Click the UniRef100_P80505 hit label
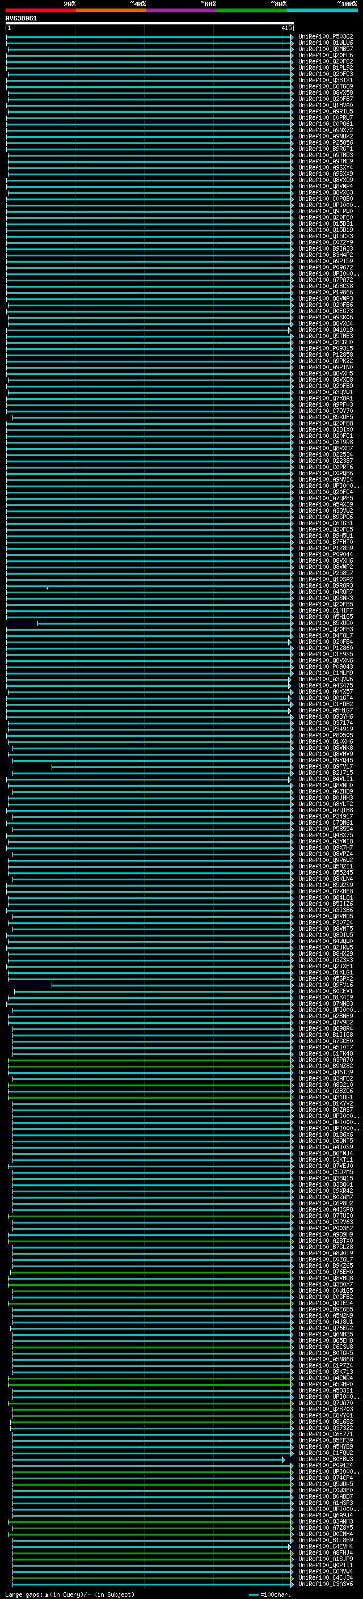The image size is (363, 1599). 326,736
